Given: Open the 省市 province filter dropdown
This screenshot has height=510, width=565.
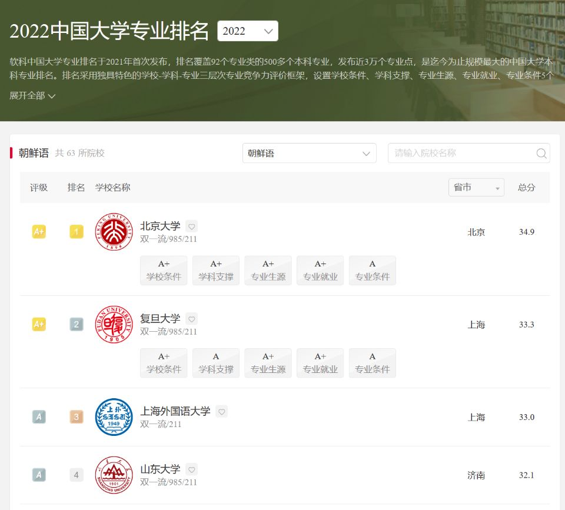Looking at the screenshot, I should coord(476,187).
